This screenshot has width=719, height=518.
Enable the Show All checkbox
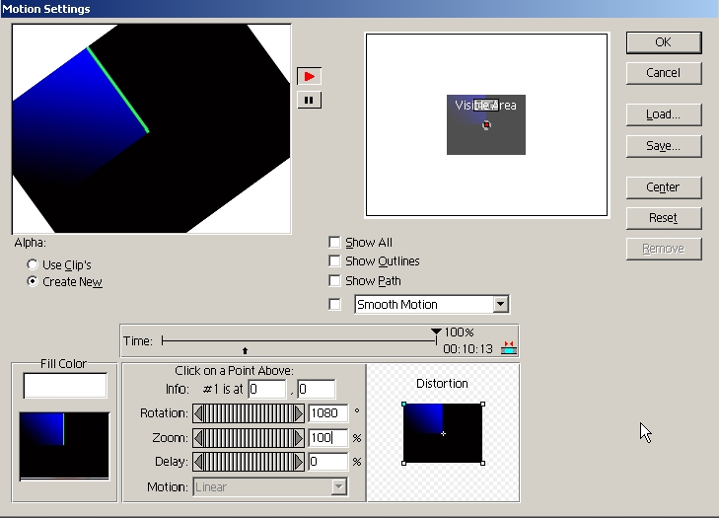pos(334,242)
